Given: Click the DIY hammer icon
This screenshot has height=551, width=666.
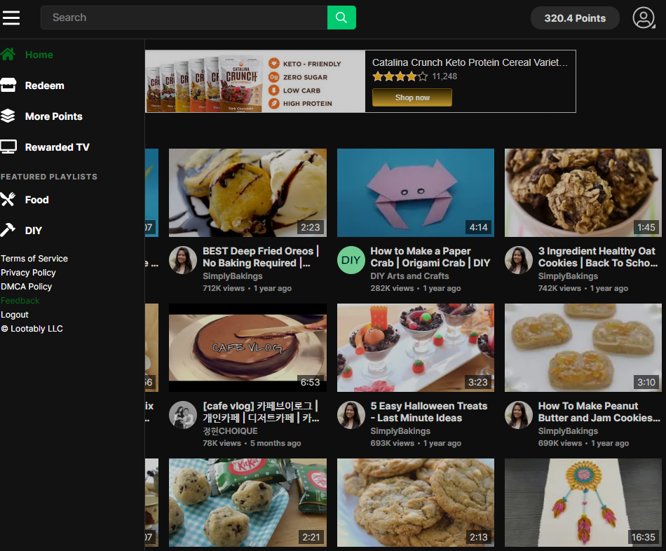Looking at the screenshot, I should pyautogui.click(x=8, y=231).
